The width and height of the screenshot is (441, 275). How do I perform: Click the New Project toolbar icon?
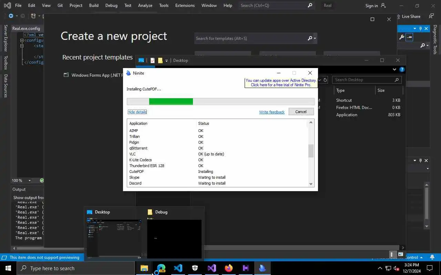(33, 16)
